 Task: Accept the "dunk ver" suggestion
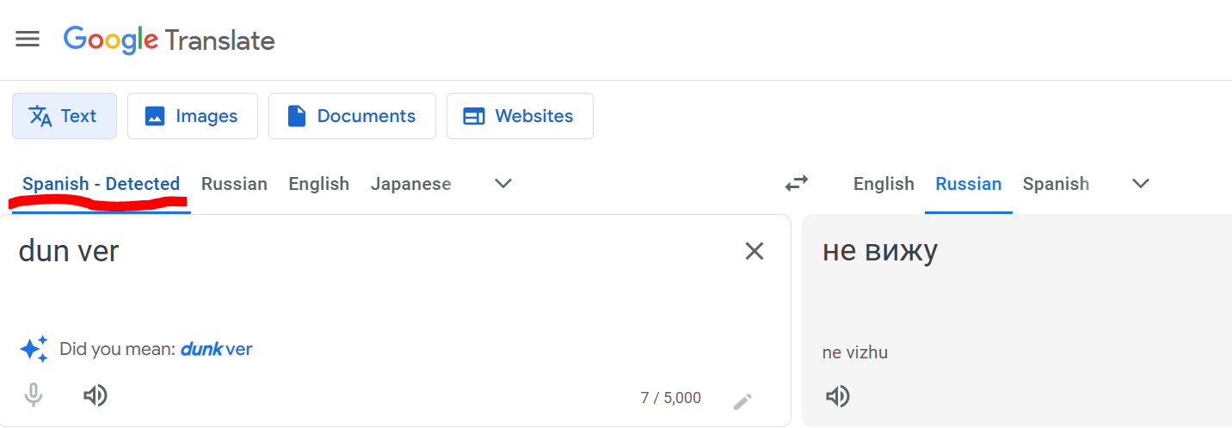pyautogui.click(x=216, y=349)
